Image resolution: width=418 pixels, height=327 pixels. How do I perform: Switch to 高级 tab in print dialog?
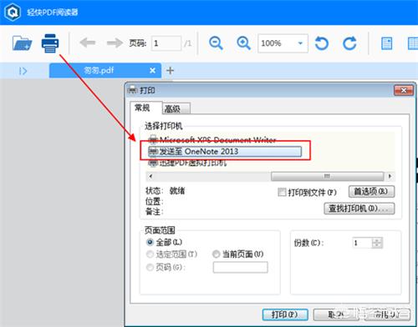[176, 108]
